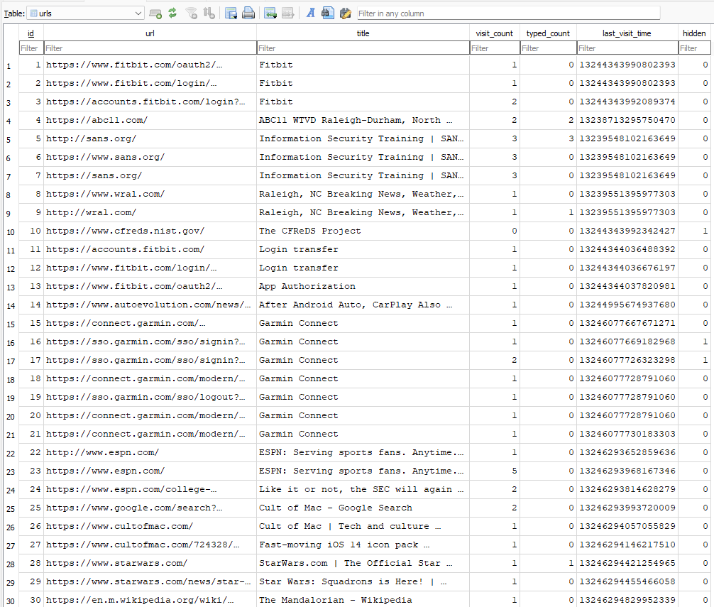Select the title cell App Authorization
714x607 pixels.
click(x=363, y=286)
